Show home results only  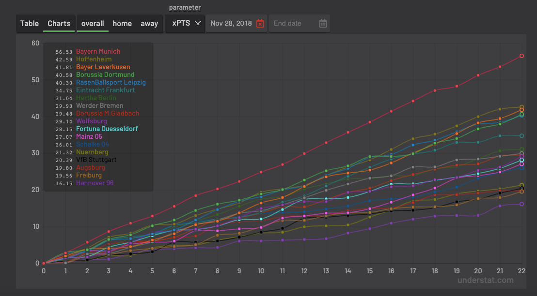click(x=122, y=24)
